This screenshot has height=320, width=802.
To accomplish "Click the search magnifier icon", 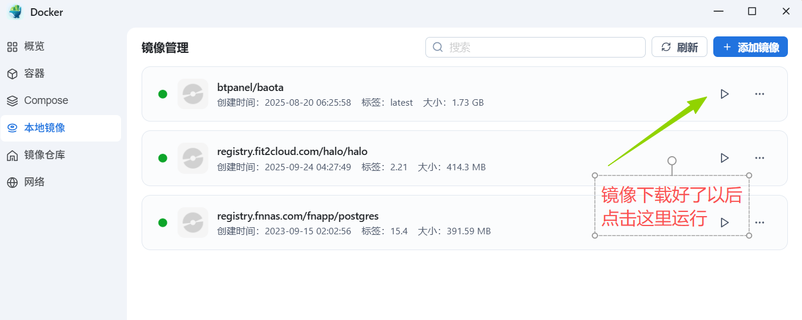I will [x=438, y=47].
